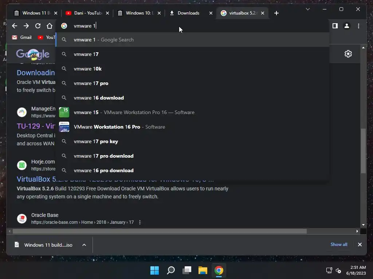Click the muted volume tray icon
Image resolution: width=373 pixels, height=279 pixels.
tap(338, 270)
